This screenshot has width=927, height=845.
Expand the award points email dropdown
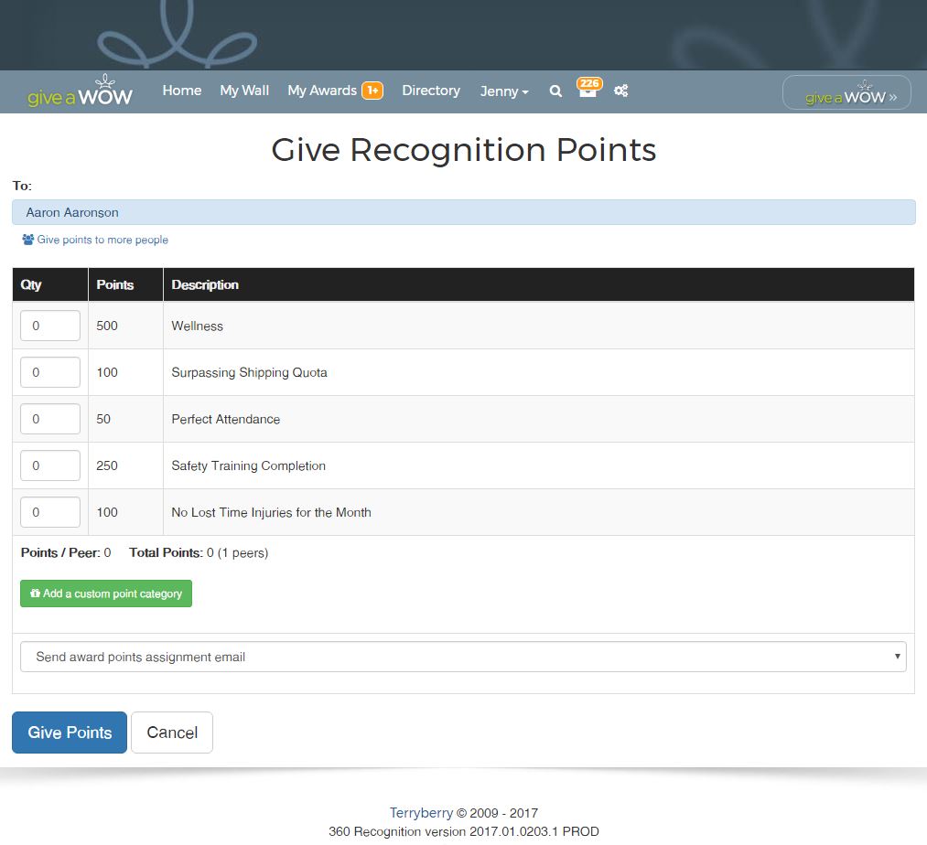pyautogui.click(x=463, y=657)
